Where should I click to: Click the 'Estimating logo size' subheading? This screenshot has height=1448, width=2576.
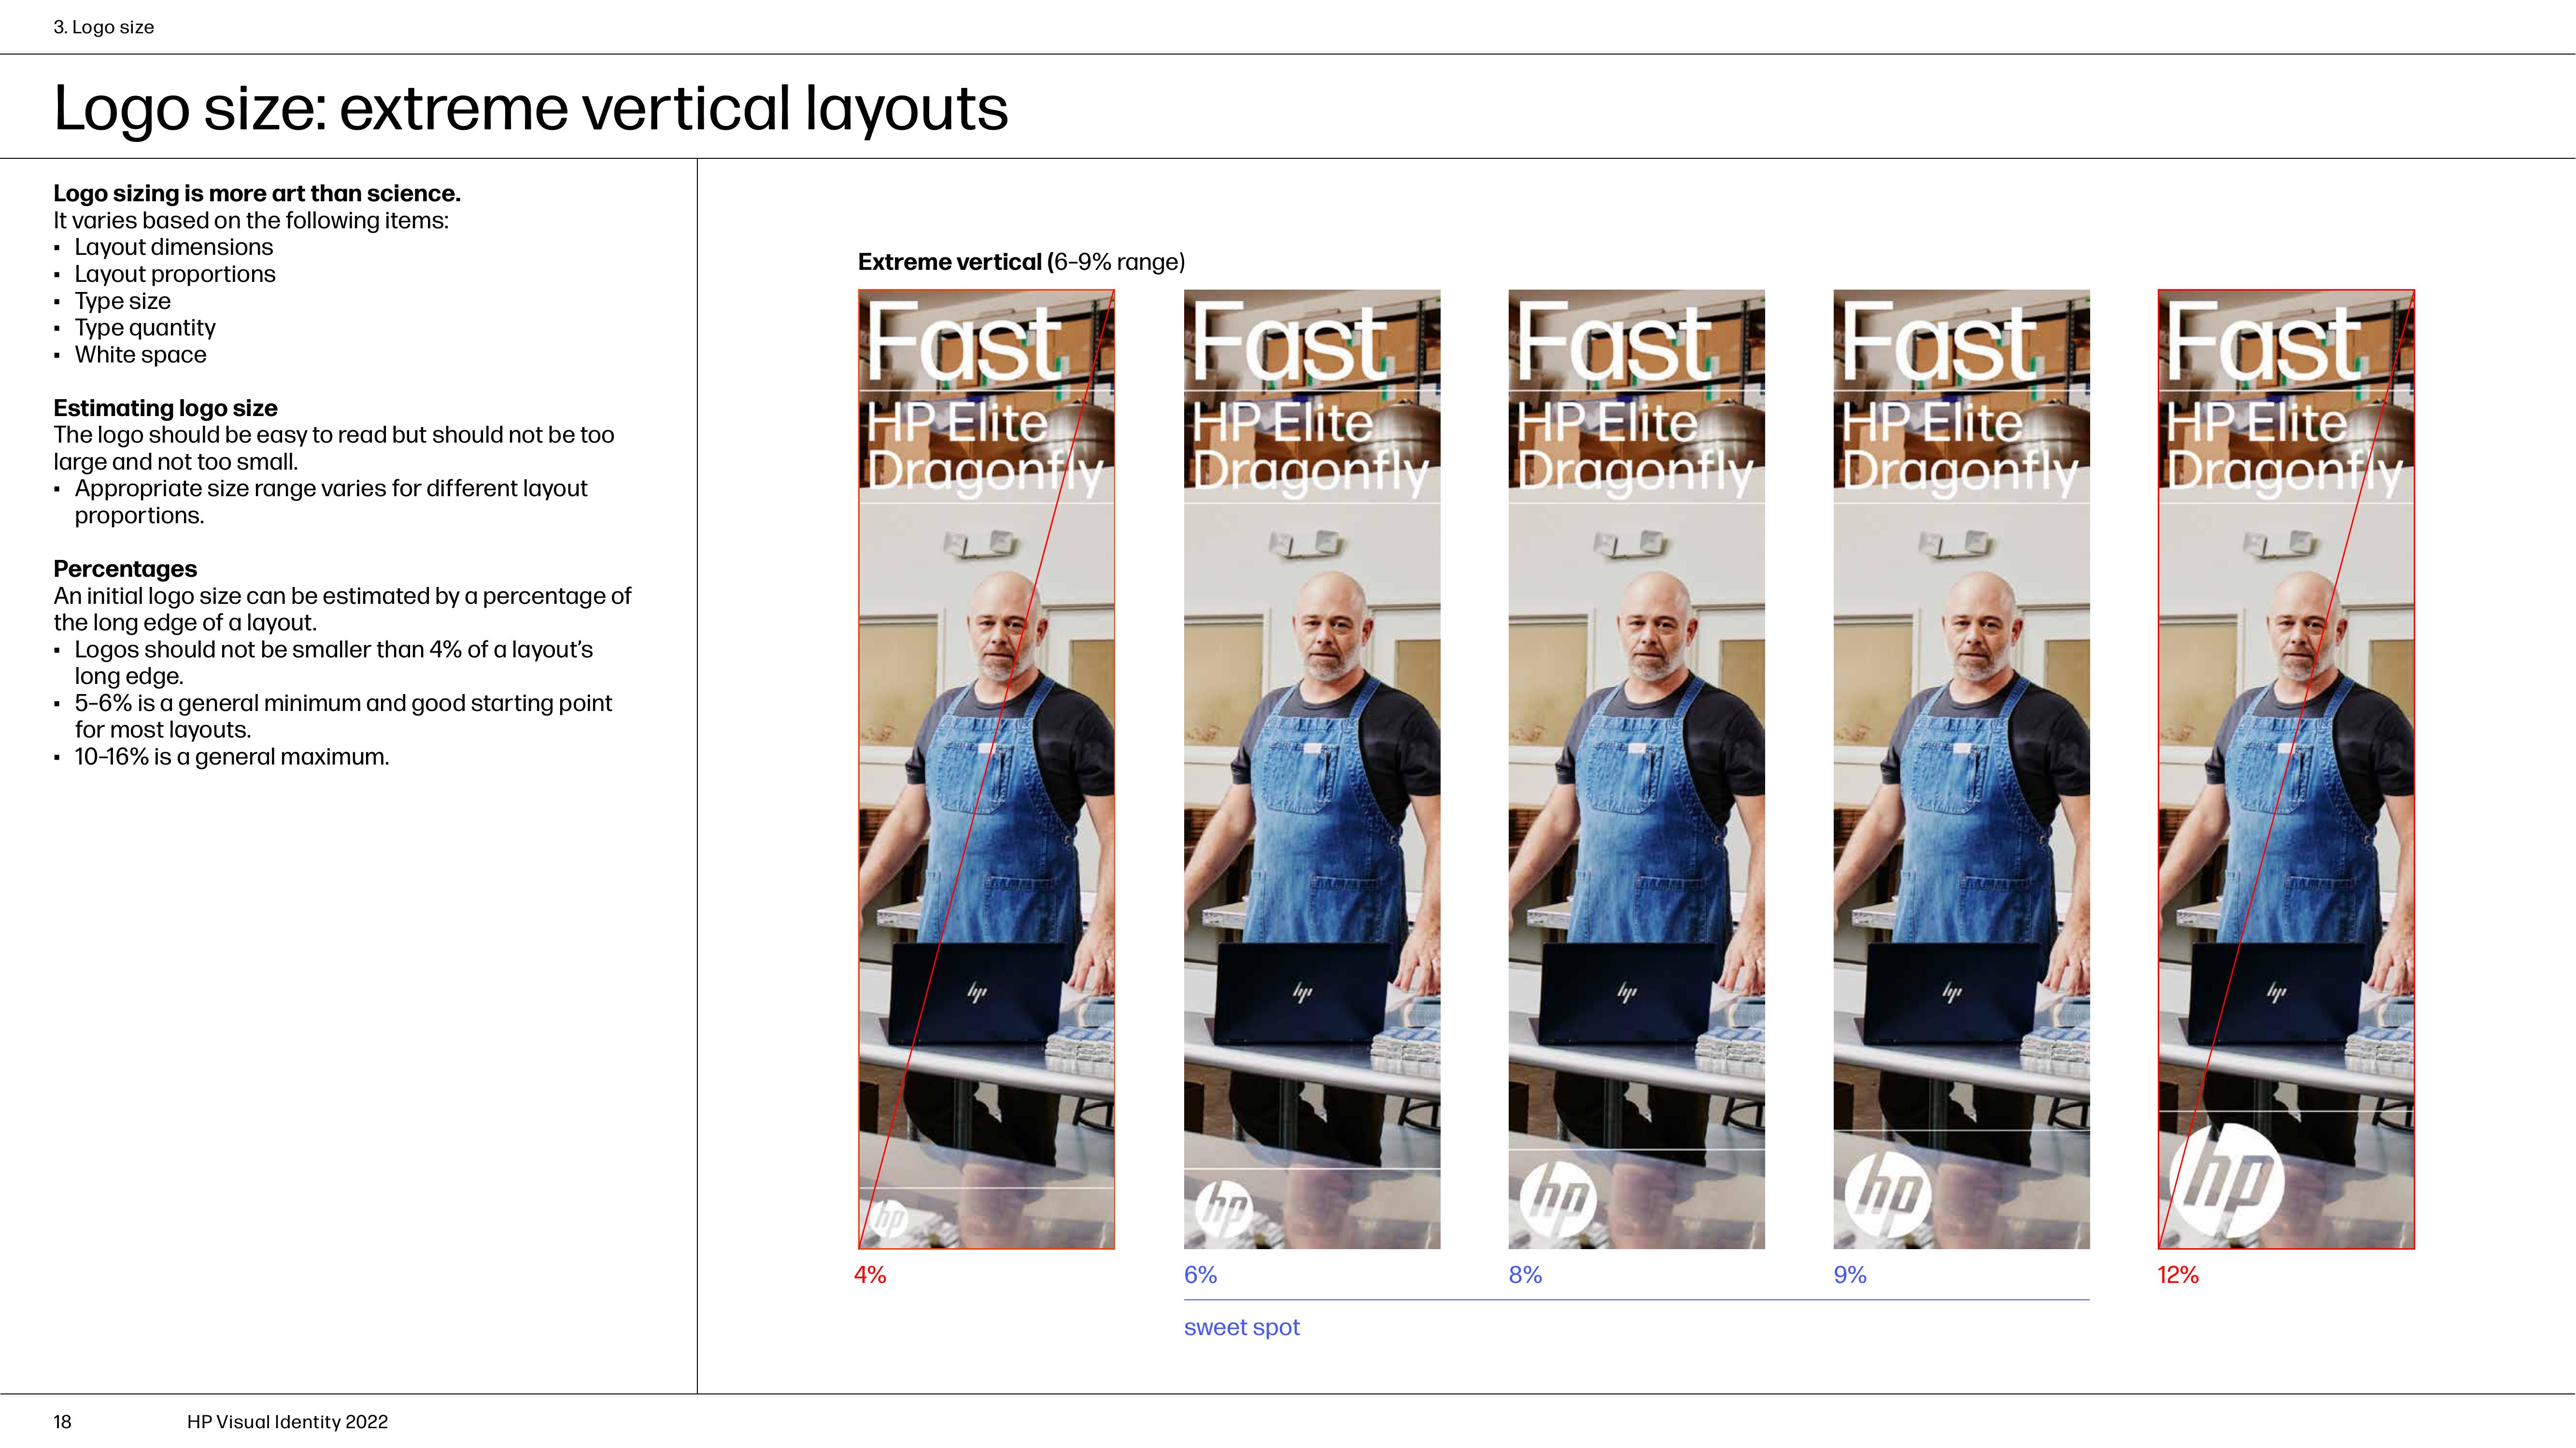(165, 408)
